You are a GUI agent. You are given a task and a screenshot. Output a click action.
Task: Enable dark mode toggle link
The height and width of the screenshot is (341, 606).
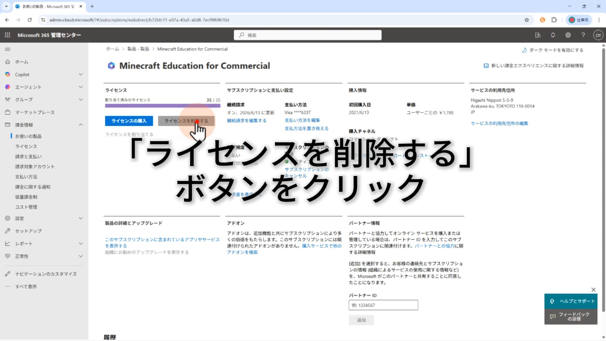click(x=552, y=50)
